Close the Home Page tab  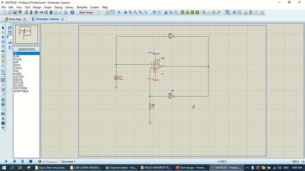pos(24,19)
